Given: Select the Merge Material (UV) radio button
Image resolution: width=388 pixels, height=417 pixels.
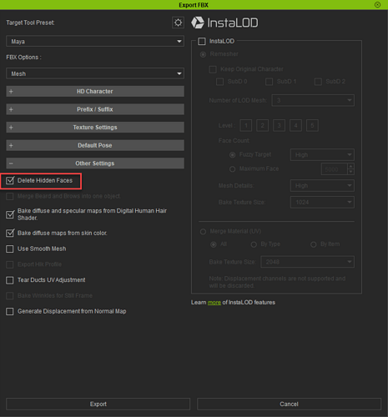Looking at the screenshot, I should (x=203, y=232).
